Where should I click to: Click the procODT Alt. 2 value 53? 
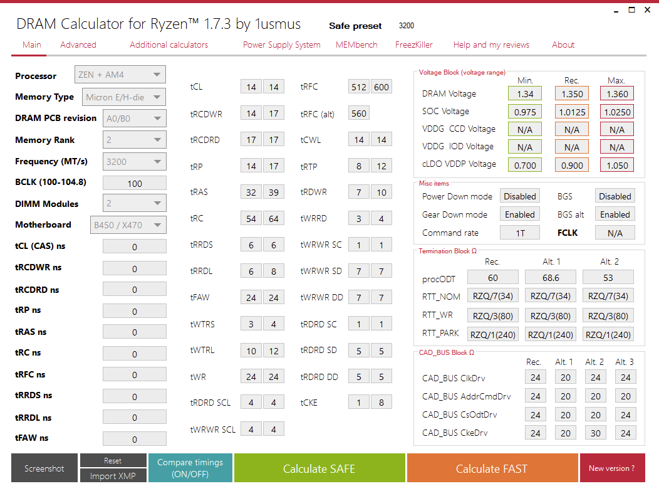tap(608, 278)
